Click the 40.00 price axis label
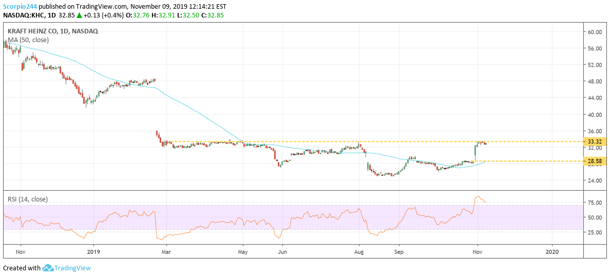The height and width of the screenshot is (277, 610). (595, 115)
